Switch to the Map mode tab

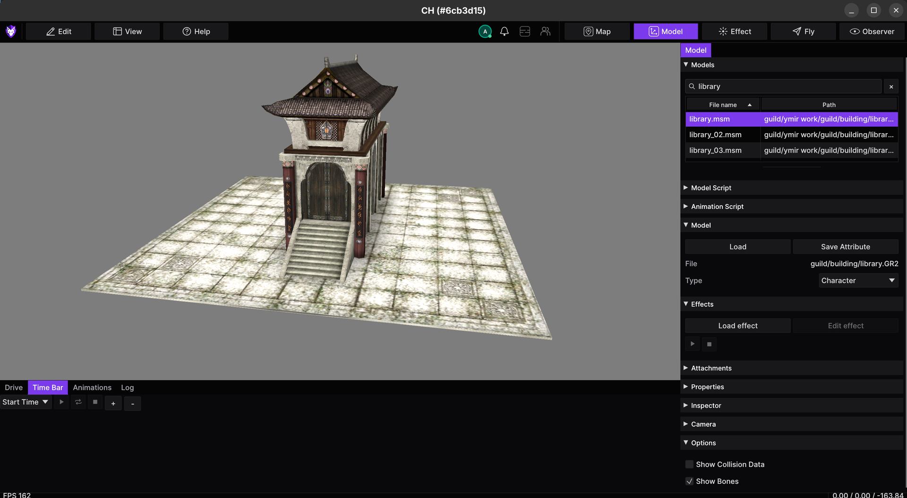[597, 32]
